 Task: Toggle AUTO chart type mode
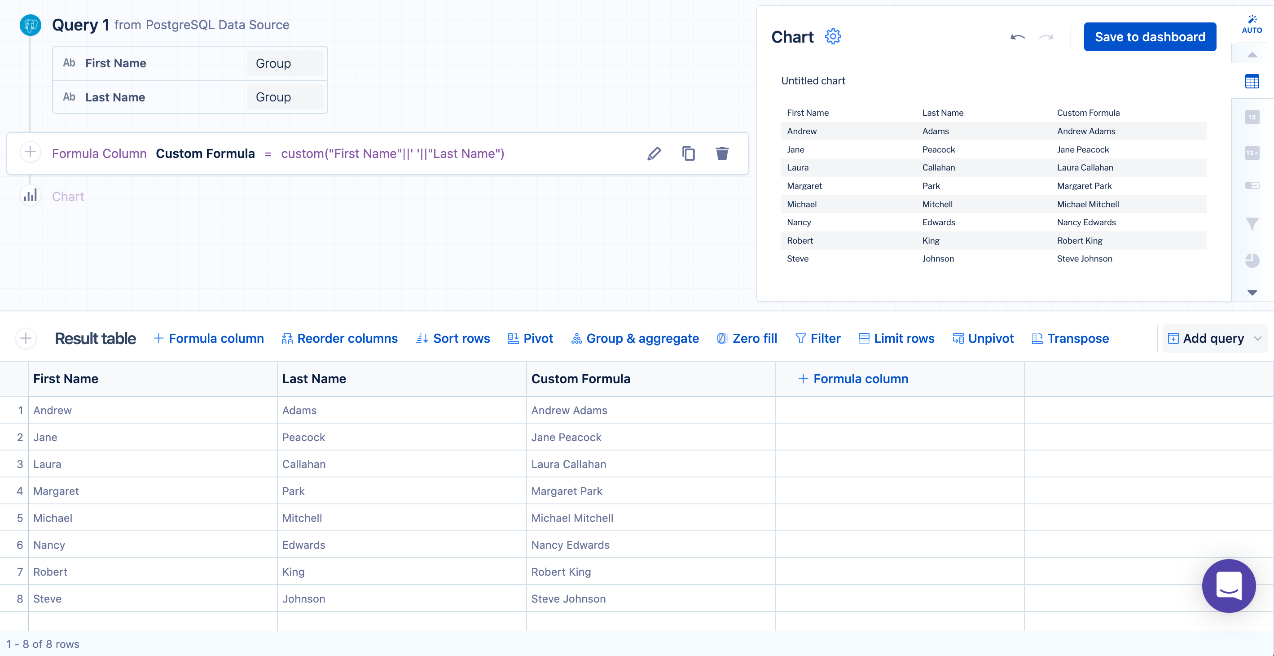[x=1252, y=24]
